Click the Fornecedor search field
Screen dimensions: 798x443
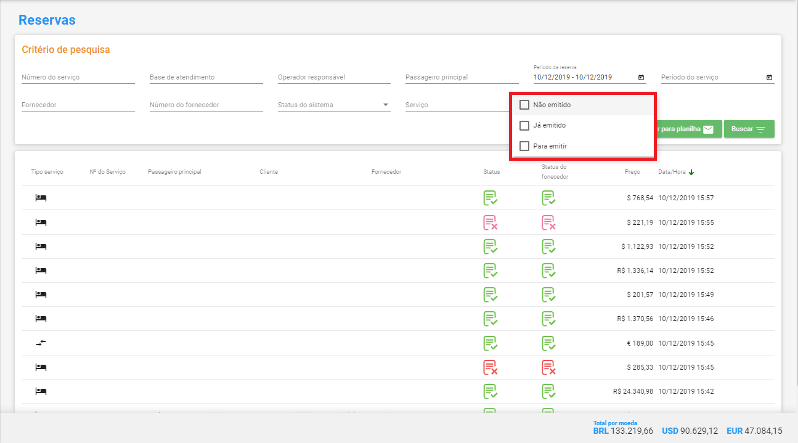(78, 105)
